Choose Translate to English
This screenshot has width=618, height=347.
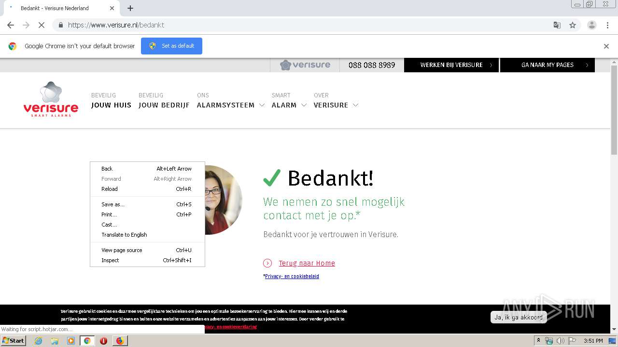pos(147,235)
